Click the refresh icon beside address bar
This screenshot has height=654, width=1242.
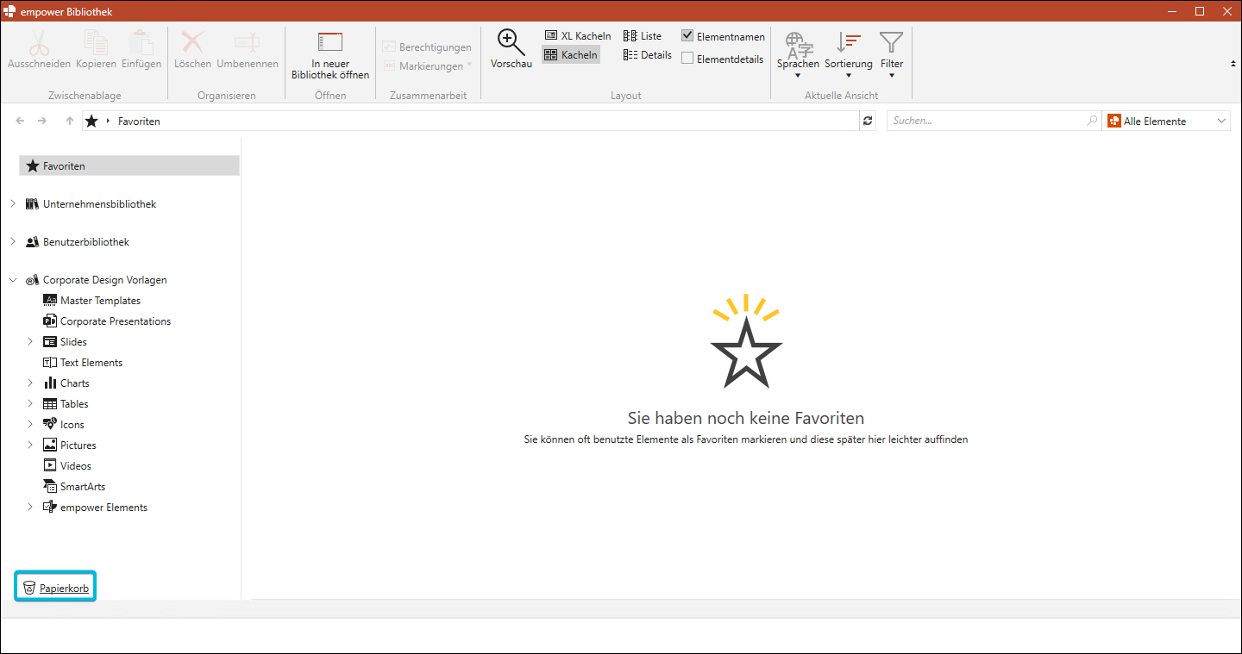pyautogui.click(x=868, y=121)
